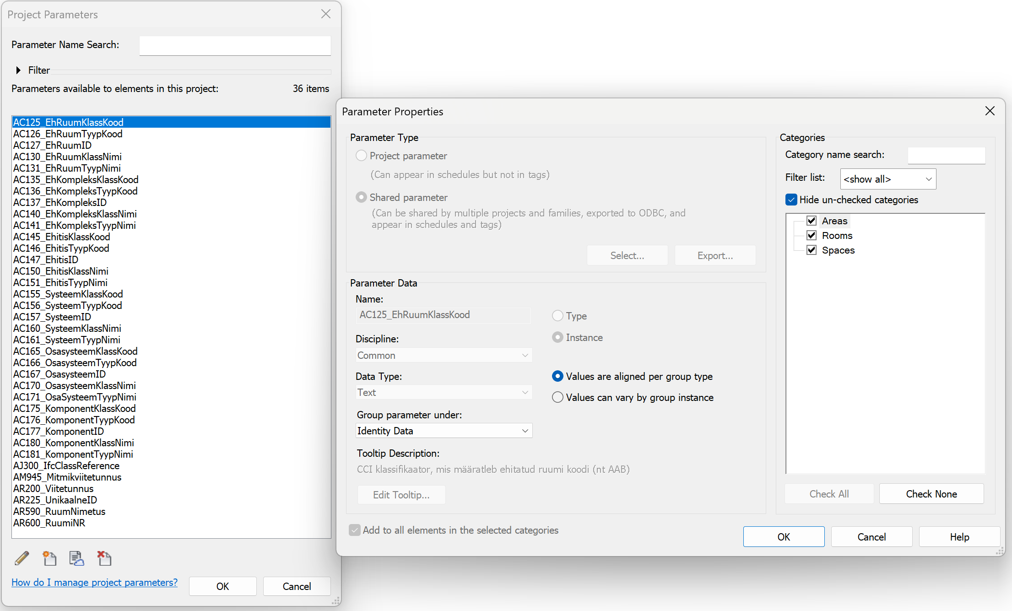Choose Values can vary by group instance
The height and width of the screenshot is (611, 1012).
coord(557,397)
